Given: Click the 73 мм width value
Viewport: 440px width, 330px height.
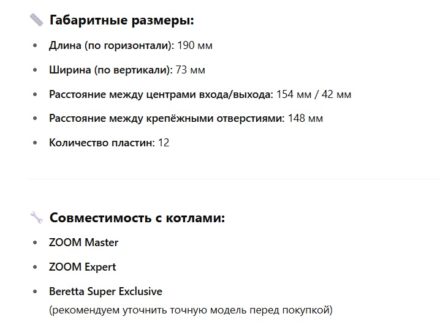Looking at the screenshot, I should click(x=190, y=70).
